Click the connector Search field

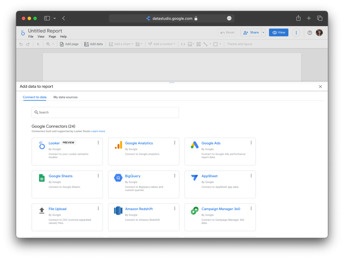point(105,112)
